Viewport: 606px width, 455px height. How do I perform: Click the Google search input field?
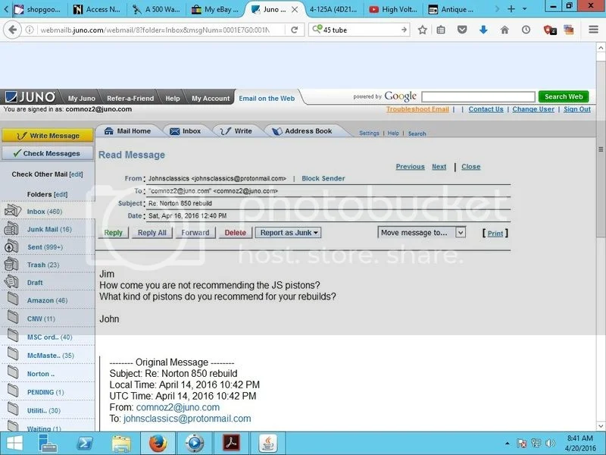[x=477, y=96]
